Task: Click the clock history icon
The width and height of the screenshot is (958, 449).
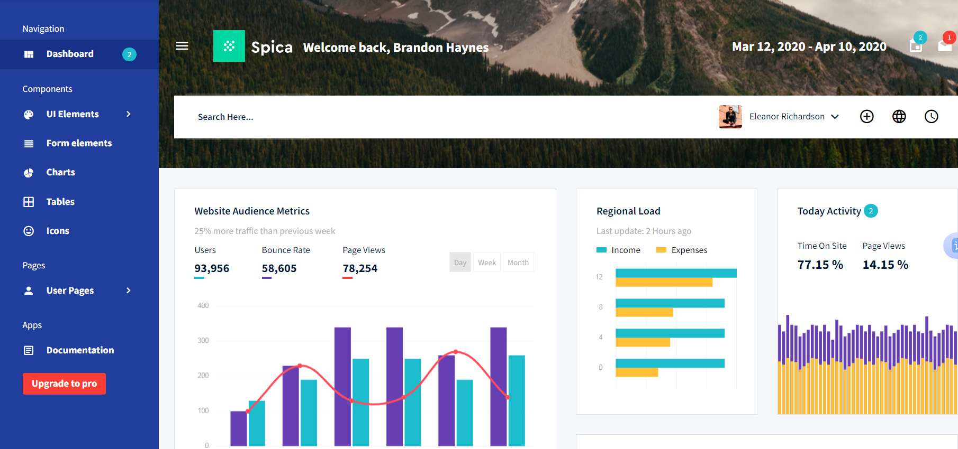Action: [x=931, y=117]
